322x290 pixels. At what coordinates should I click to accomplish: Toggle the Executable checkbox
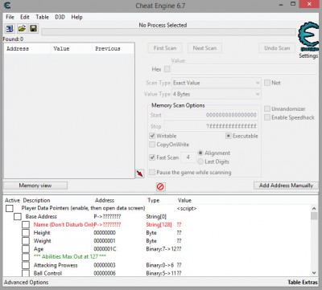pyautogui.click(x=228, y=136)
